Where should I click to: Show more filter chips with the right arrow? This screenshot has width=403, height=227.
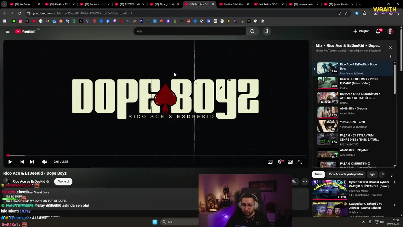pos(391,176)
